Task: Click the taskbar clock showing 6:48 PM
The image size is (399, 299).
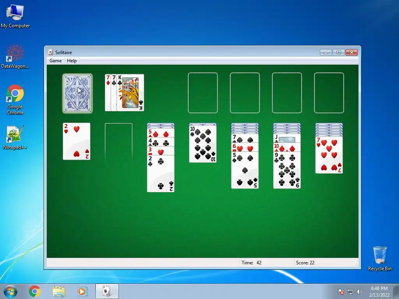Action: click(x=379, y=292)
